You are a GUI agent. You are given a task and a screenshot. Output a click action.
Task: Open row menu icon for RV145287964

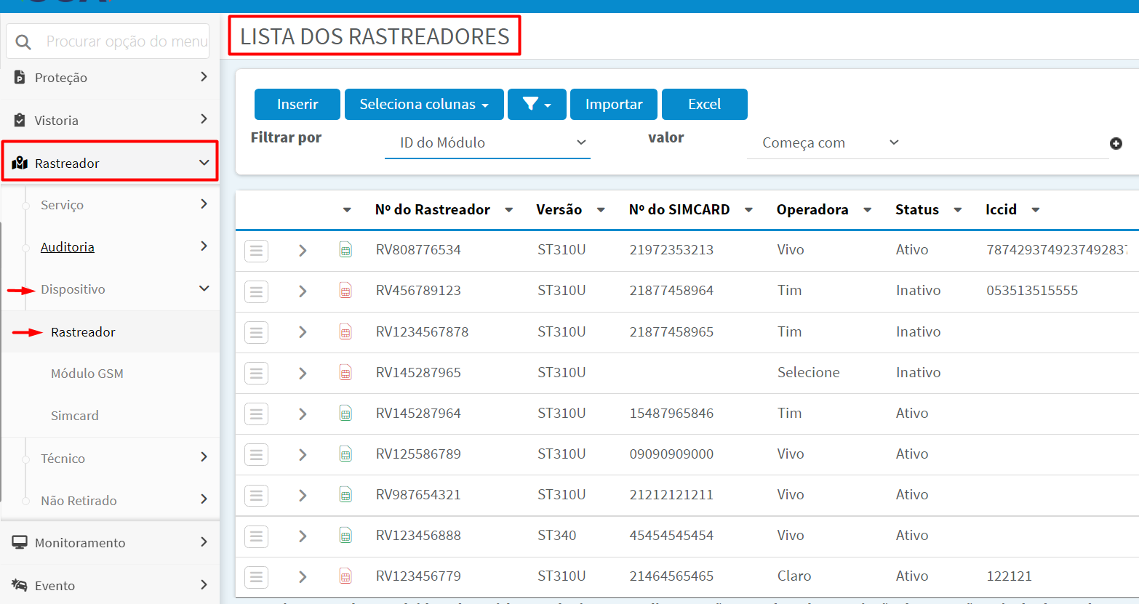click(x=256, y=414)
